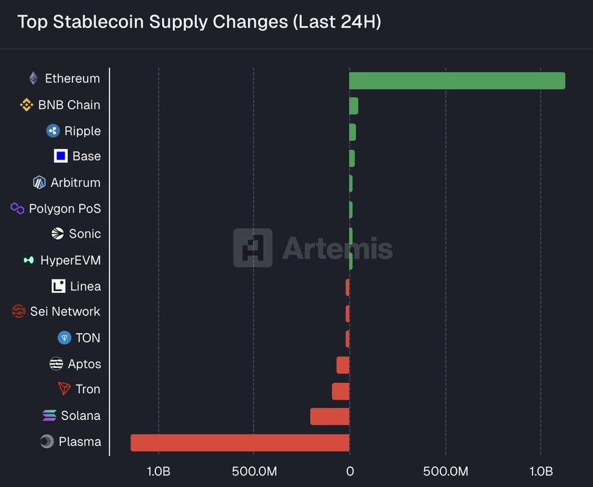Screen dimensions: 593x487
Task: Click the Aptos logo icon
Action: pos(56,364)
